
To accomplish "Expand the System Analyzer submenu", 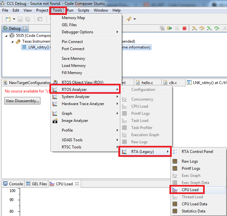I will pos(86,97).
